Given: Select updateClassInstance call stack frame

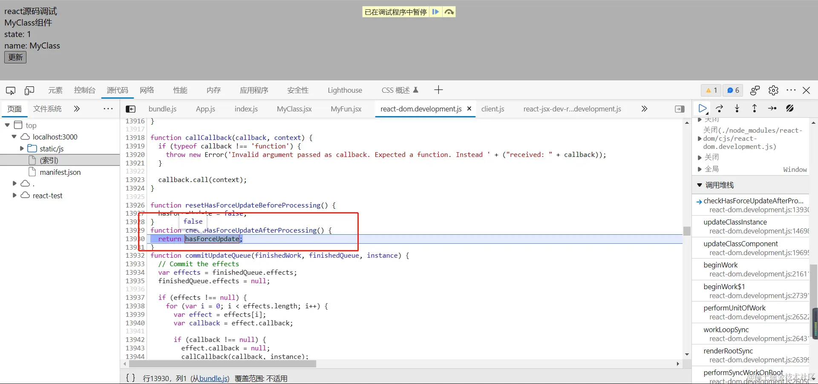Looking at the screenshot, I should coord(751,226).
